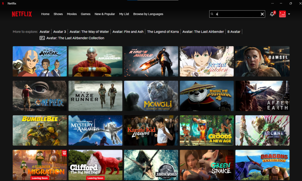Open the Kung Fu Panda 4 thumbnail

pos(207,96)
